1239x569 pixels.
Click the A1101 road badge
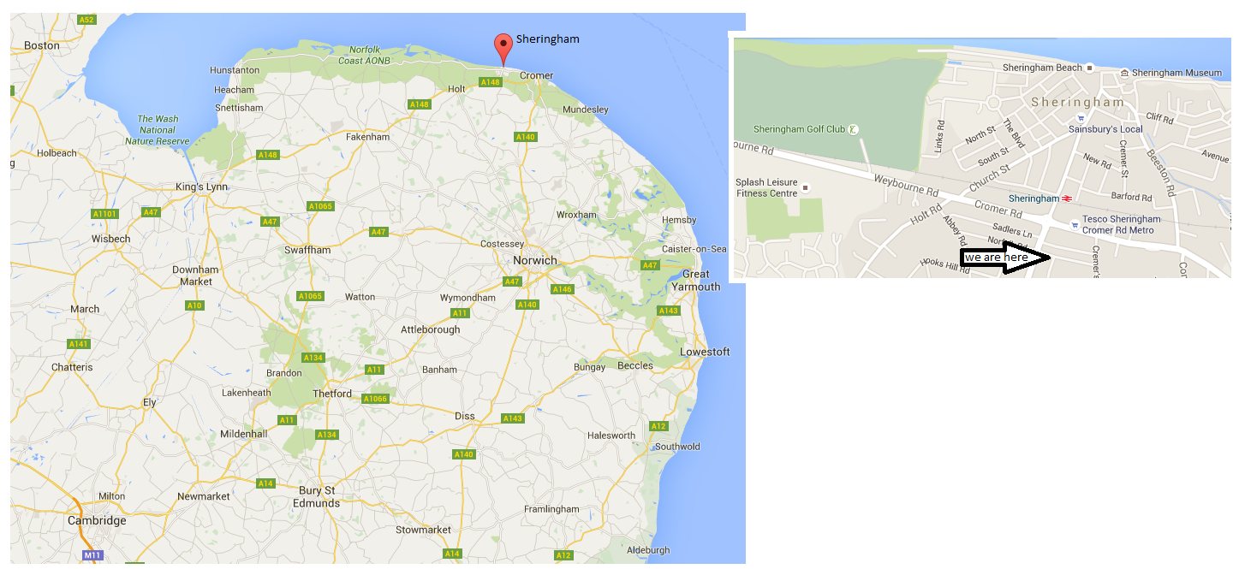pos(105,214)
